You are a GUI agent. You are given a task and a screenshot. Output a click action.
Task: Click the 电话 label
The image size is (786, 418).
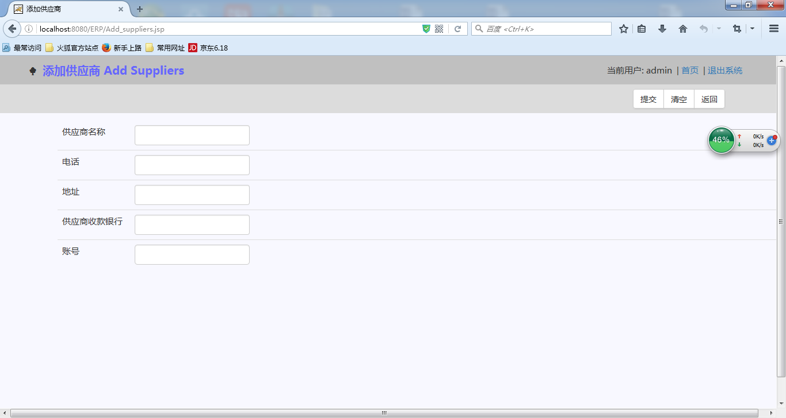71,162
